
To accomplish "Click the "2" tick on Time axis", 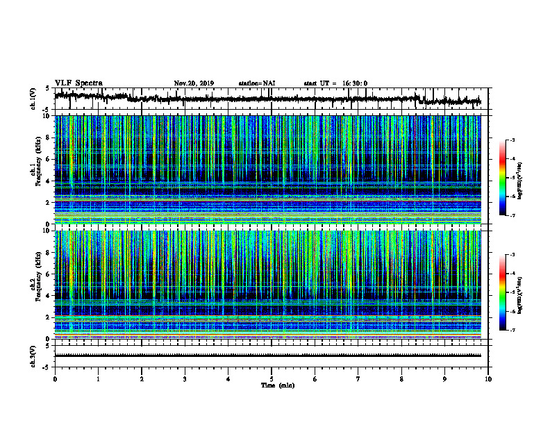I will tap(142, 379).
